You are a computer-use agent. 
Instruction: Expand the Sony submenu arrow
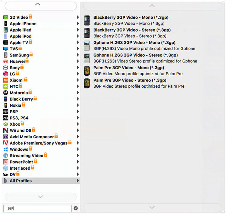pos(78,68)
